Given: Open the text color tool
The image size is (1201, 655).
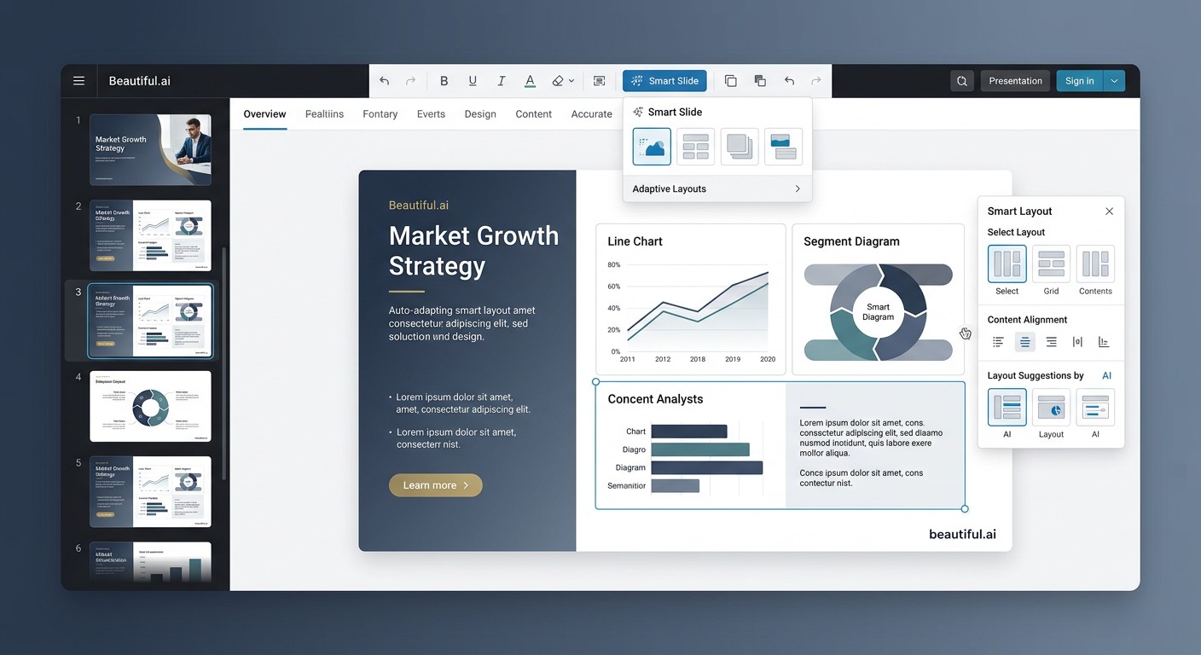Looking at the screenshot, I should coord(530,81).
